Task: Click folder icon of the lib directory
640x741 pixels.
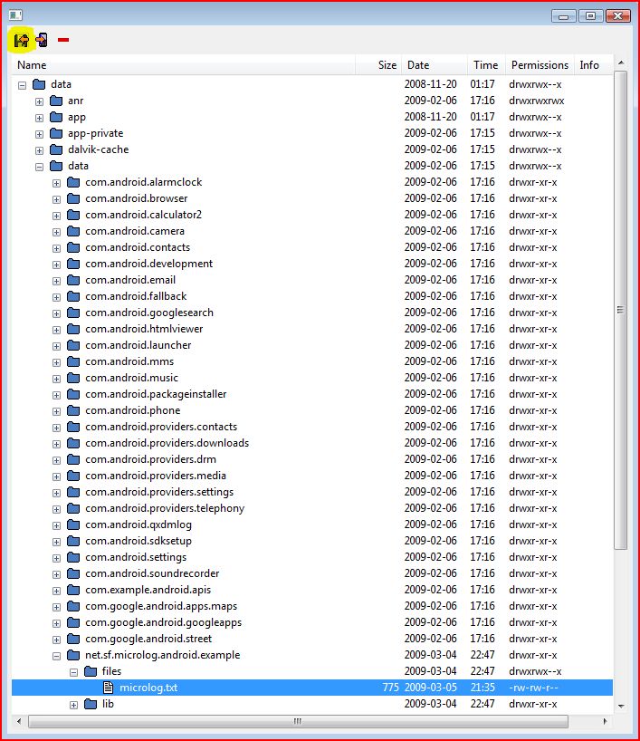Action: point(91,704)
